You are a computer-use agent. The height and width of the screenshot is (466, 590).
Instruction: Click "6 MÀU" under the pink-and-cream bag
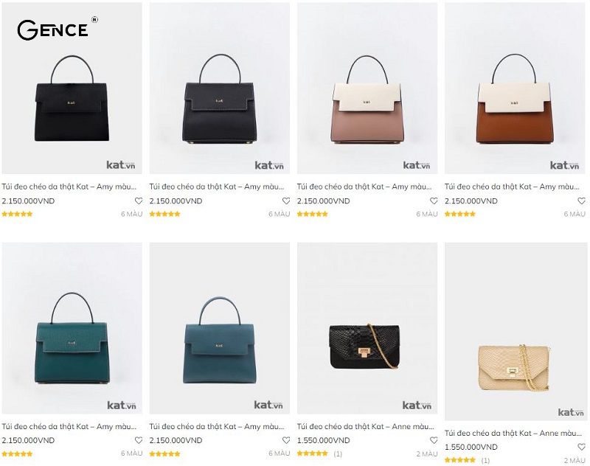[426, 214]
